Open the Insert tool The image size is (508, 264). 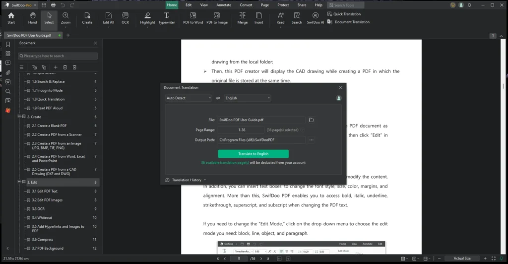[x=259, y=18]
